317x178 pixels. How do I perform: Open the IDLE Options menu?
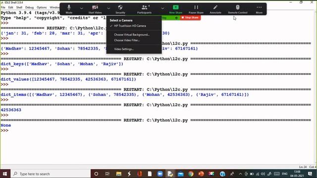tap(42, 7)
